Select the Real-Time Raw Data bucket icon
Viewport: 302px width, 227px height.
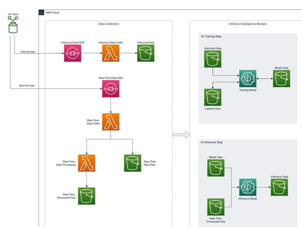point(133,163)
